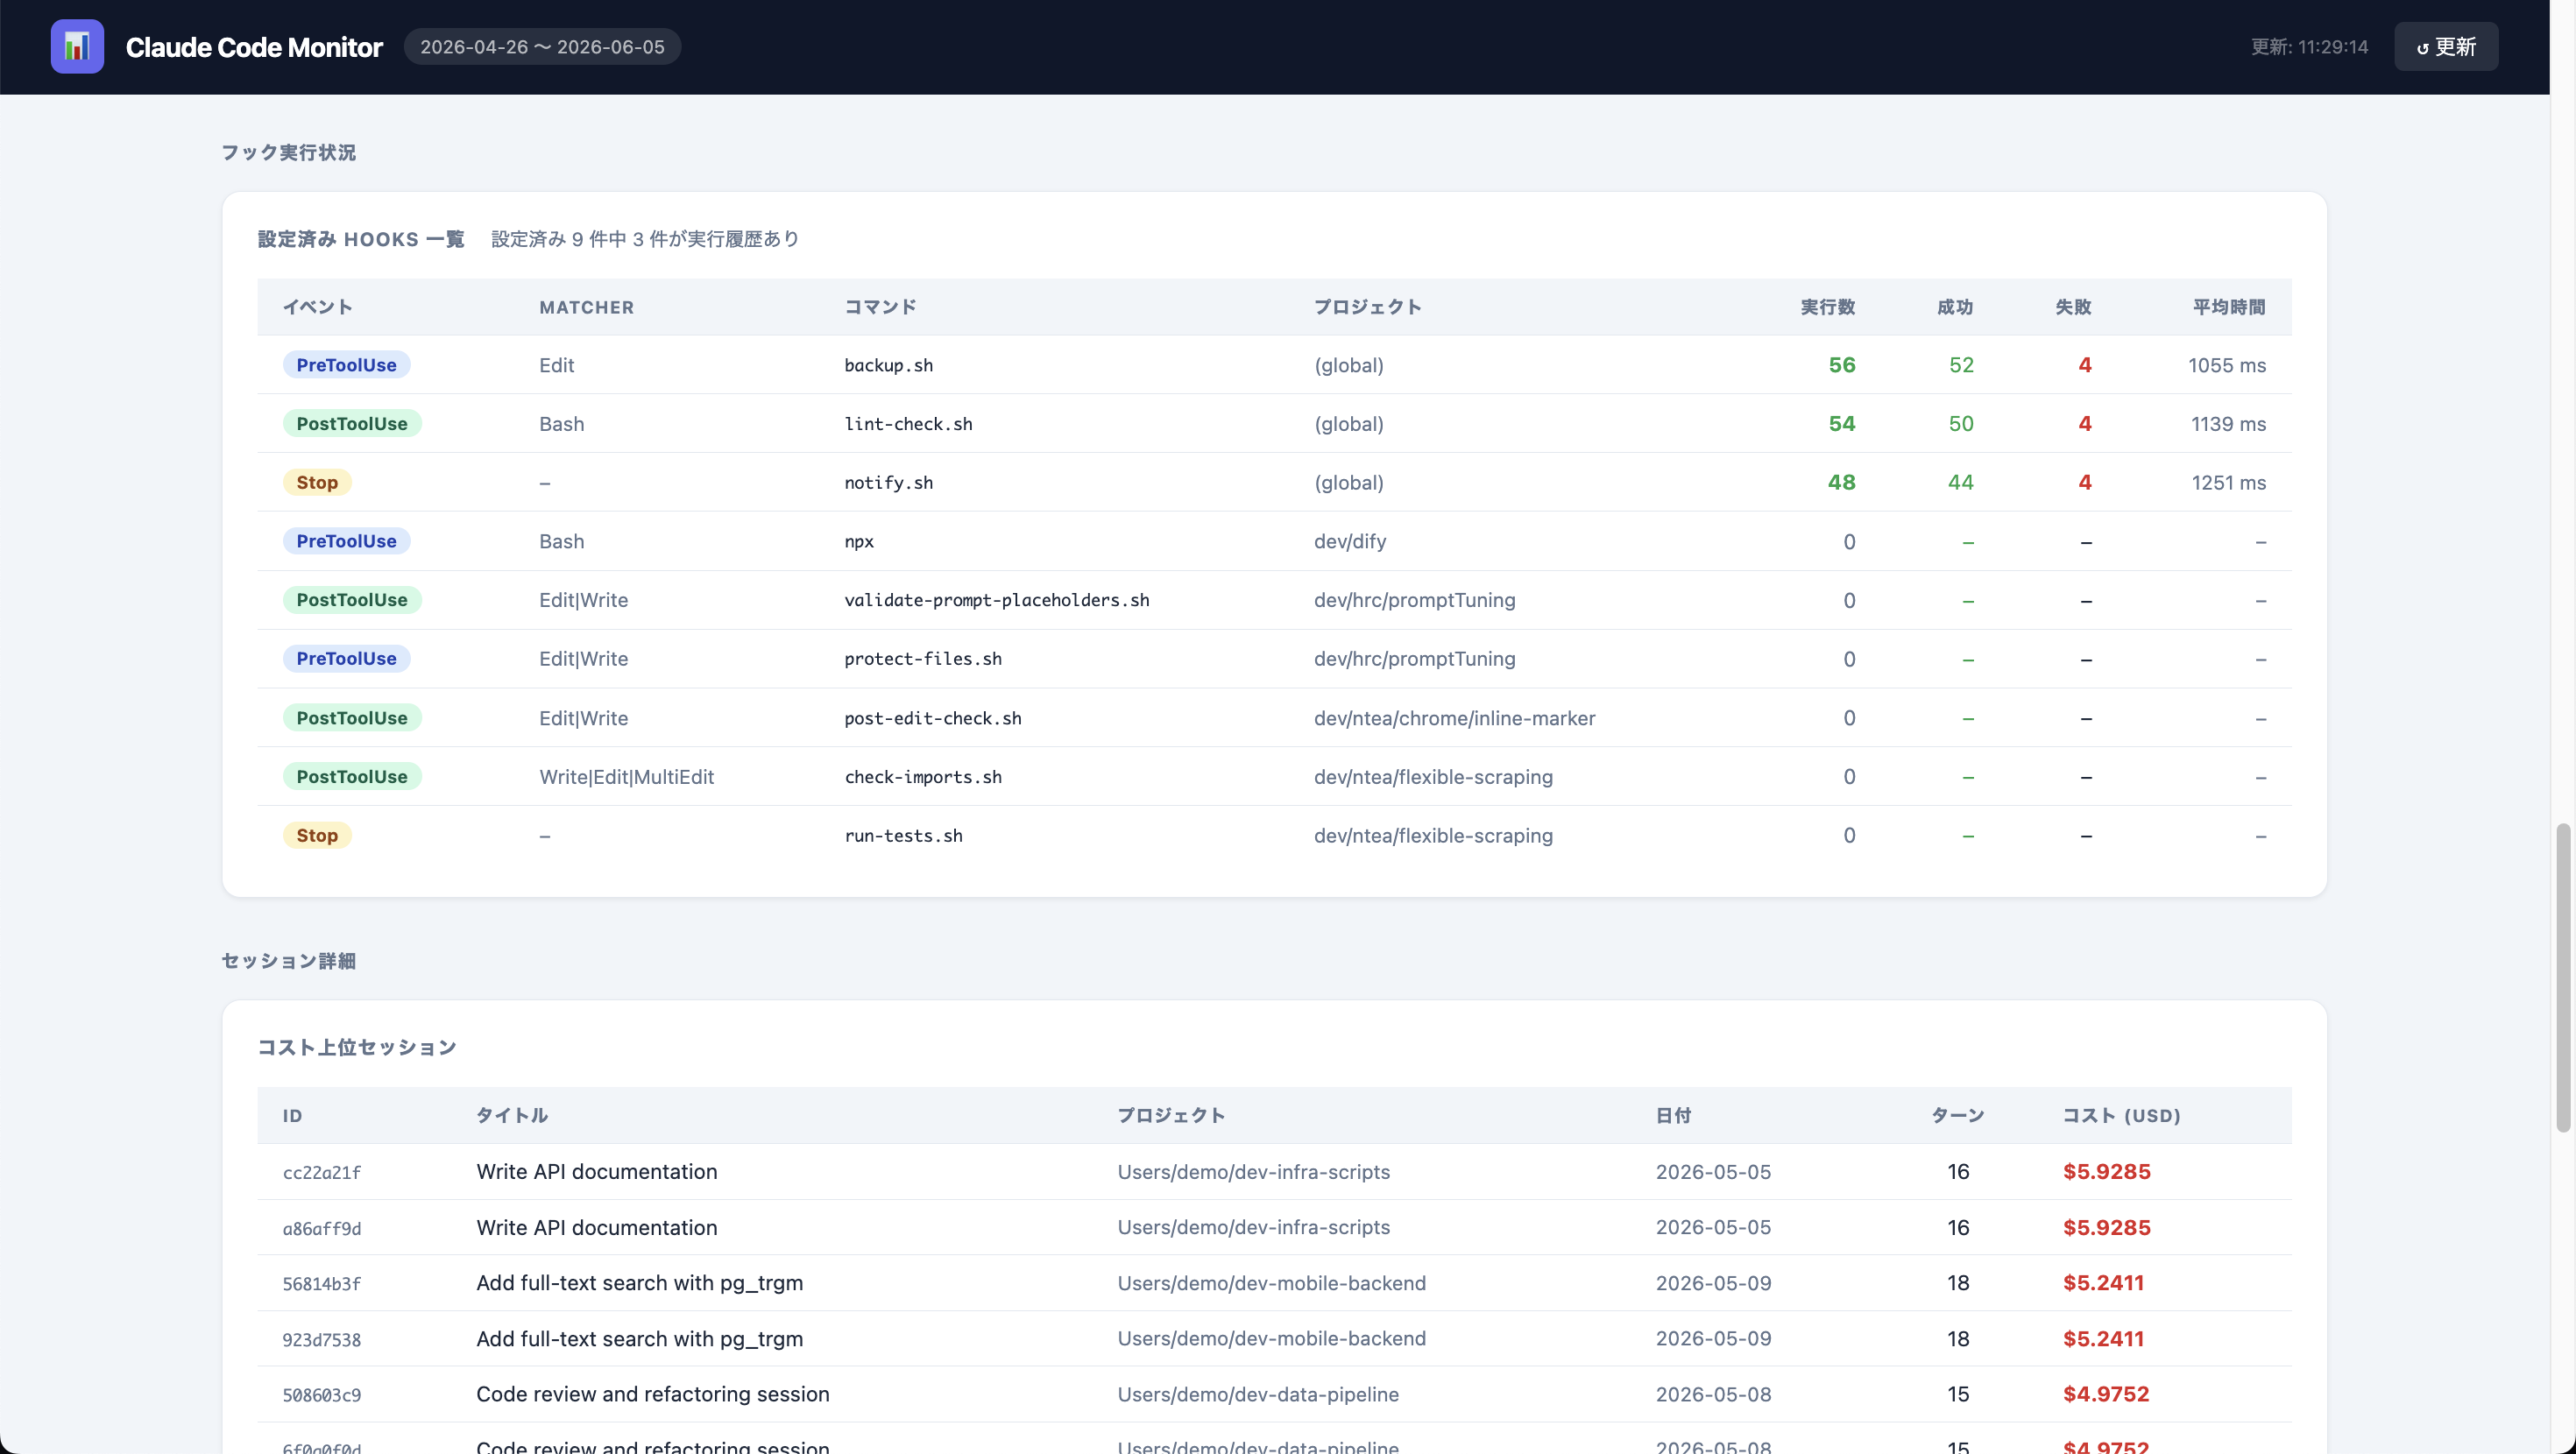Click the npx command in dev/dify row

click(x=859, y=541)
